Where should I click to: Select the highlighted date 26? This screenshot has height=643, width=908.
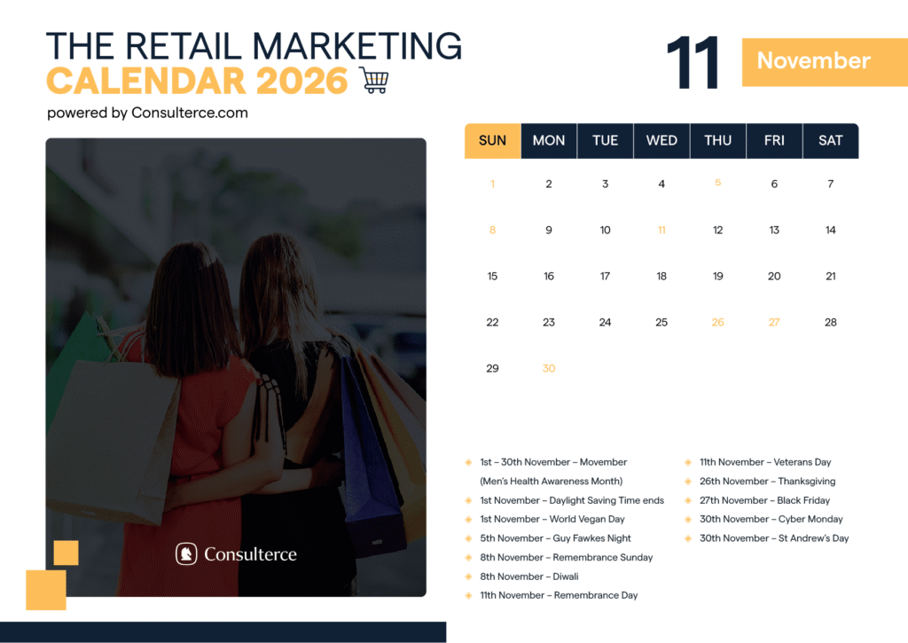point(718,322)
